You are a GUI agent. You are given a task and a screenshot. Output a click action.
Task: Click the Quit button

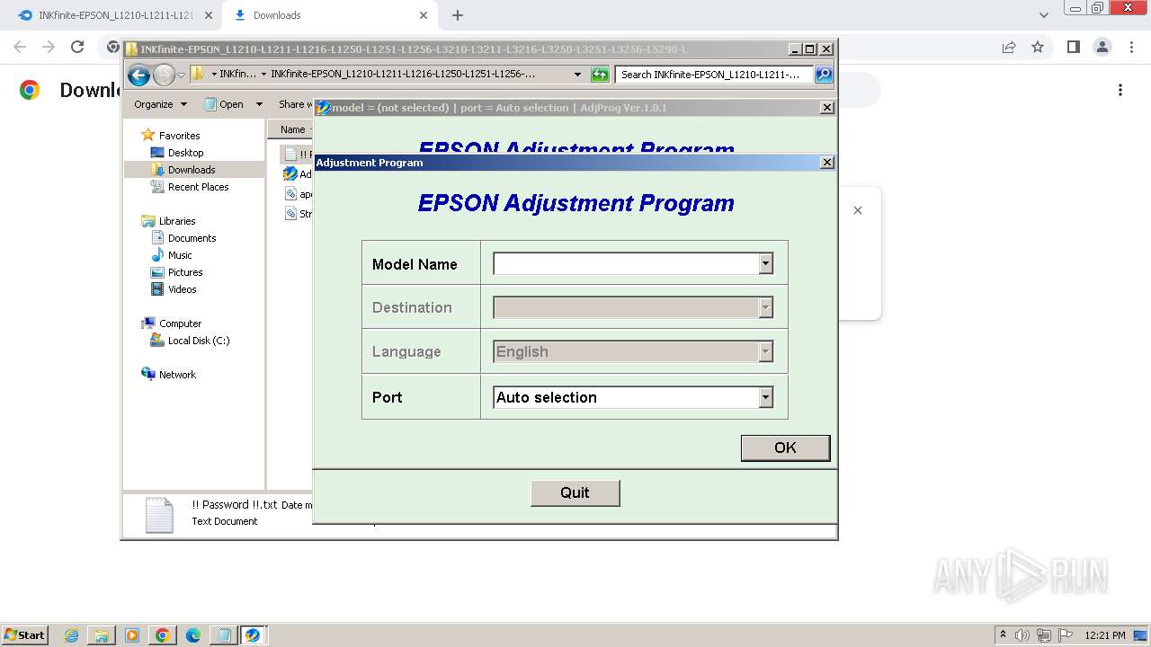click(575, 492)
